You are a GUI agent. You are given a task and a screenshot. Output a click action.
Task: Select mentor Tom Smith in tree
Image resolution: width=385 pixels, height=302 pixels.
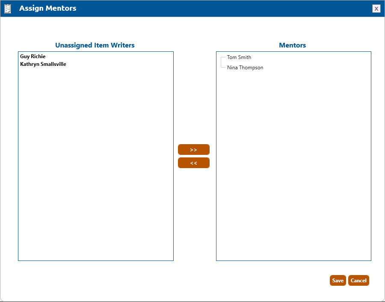[x=239, y=57]
